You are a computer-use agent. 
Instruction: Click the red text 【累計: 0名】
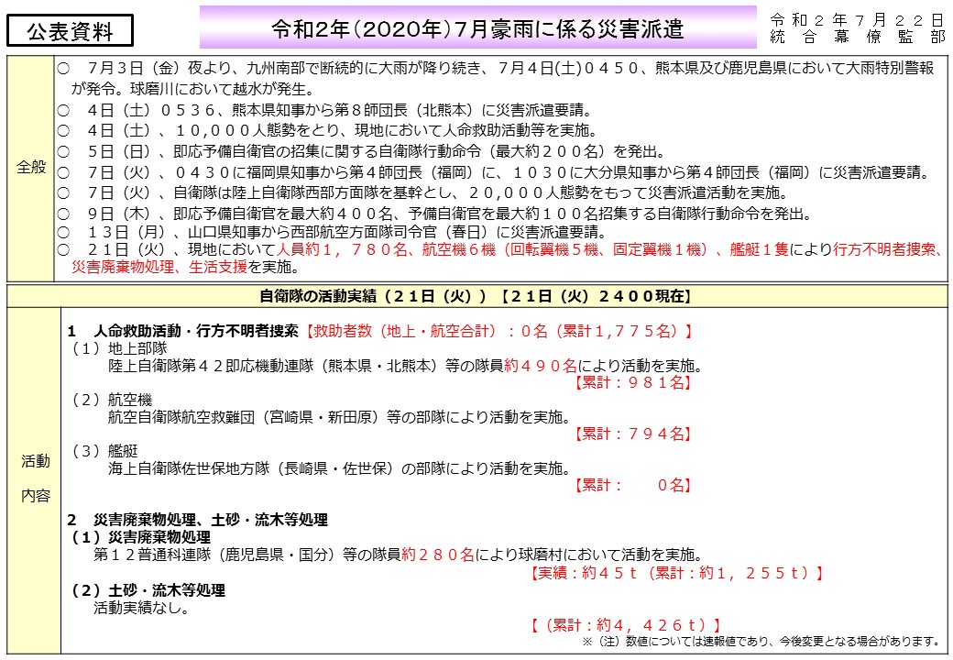coord(632,485)
